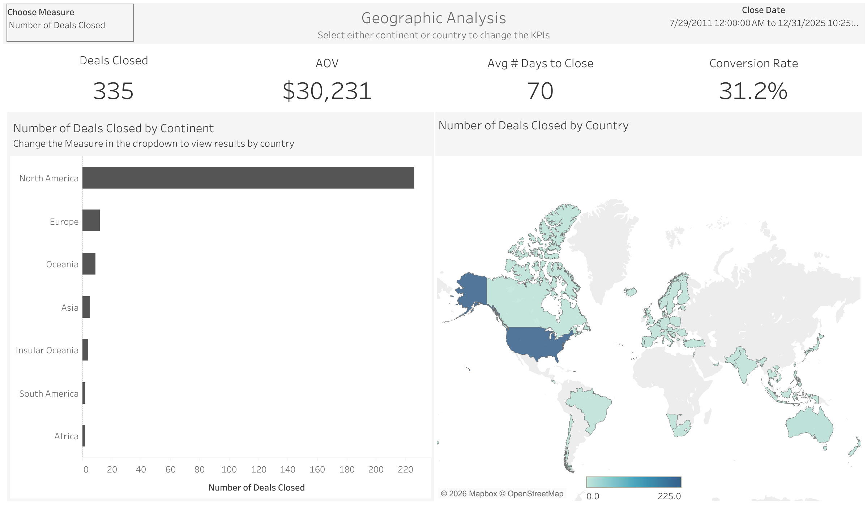This screenshot has width=867, height=505.
Task: Click the Oceania continent label
Action: point(62,264)
